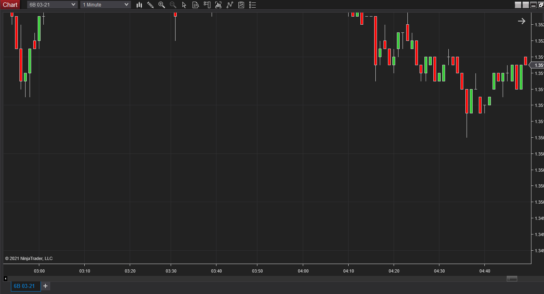Open the chart properties list icon
Image resolution: width=544 pixels, height=294 pixels.
click(253, 5)
